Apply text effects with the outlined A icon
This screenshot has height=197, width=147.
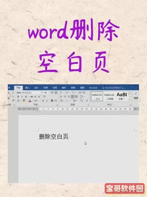[18, 100]
